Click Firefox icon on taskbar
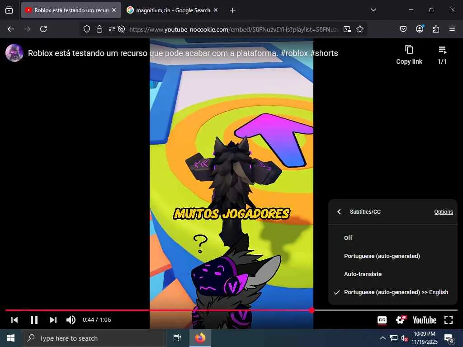The image size is (463, 347). click(x=200, y=338)
